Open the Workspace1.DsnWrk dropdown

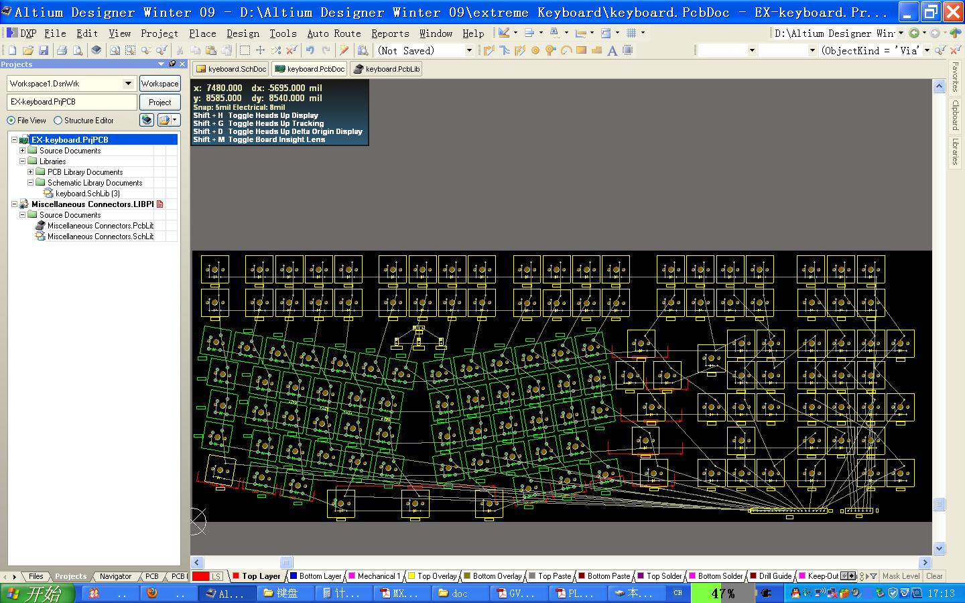point(127,84)
